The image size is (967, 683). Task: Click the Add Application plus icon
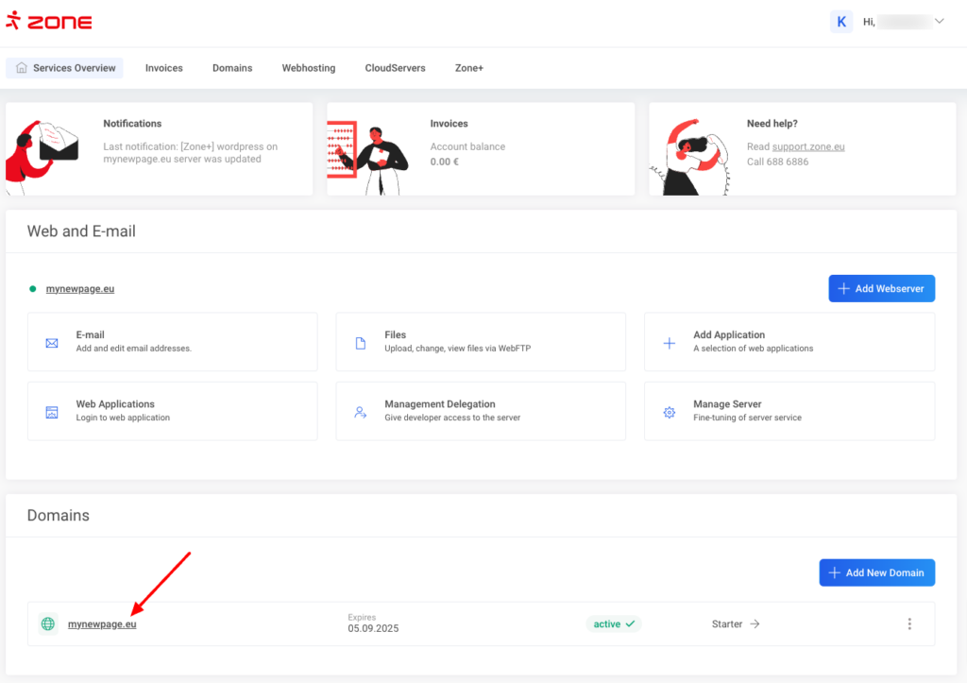(x=669, y=343)
